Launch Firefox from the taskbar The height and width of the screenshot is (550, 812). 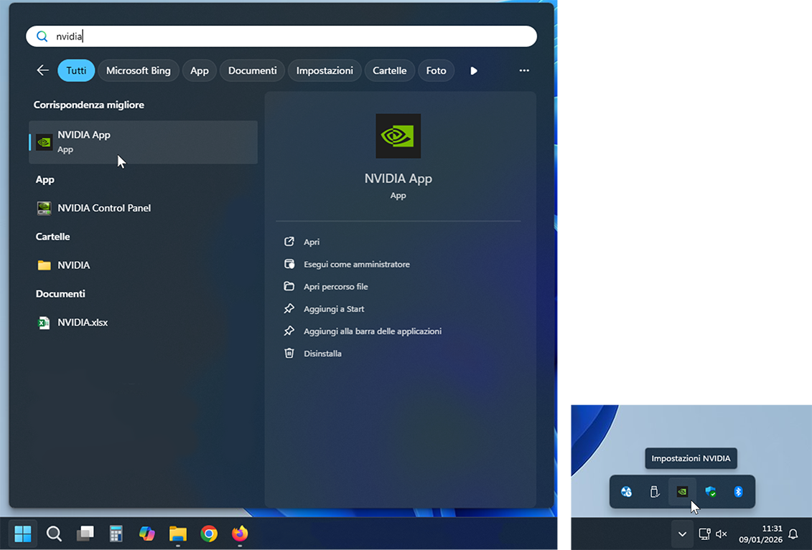240,534
